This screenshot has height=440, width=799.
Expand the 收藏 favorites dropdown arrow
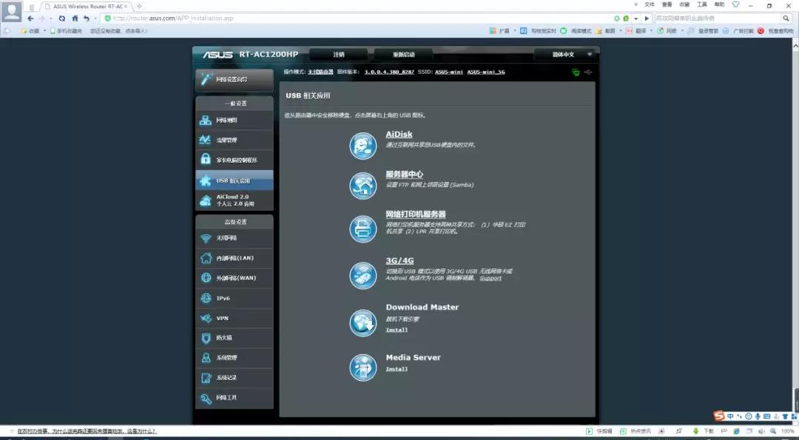tap(44, 31)
